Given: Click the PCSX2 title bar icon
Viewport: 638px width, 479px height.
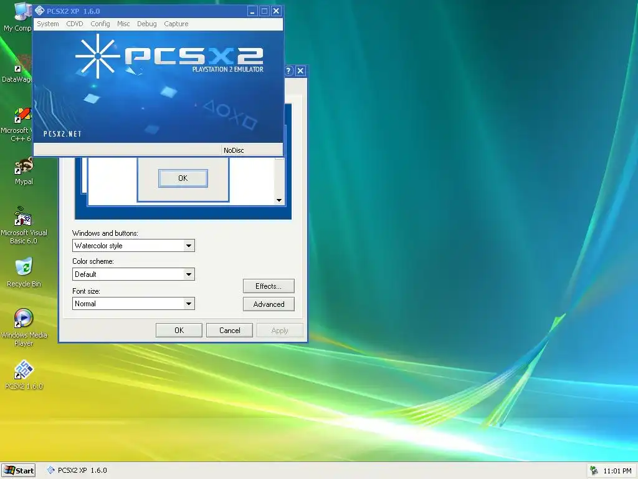Looking at the screenshot, I should click(39, 11).
